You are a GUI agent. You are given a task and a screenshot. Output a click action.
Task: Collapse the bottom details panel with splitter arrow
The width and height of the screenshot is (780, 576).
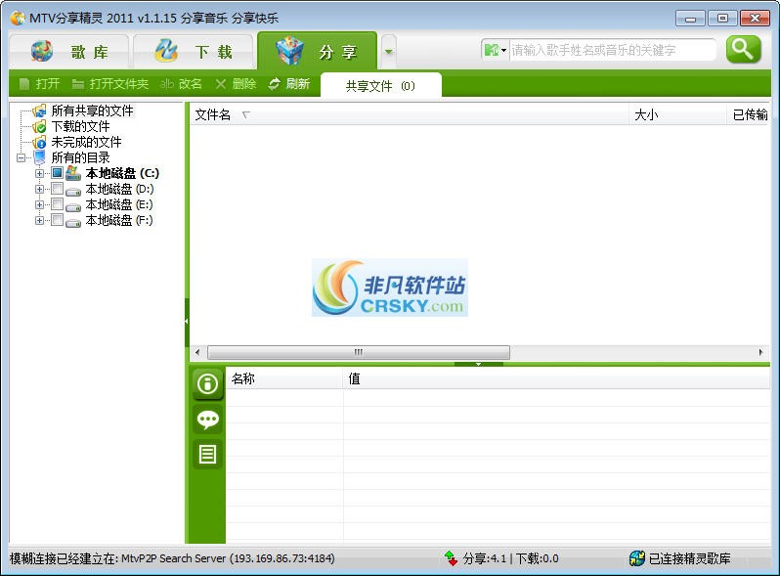[478, 364]
